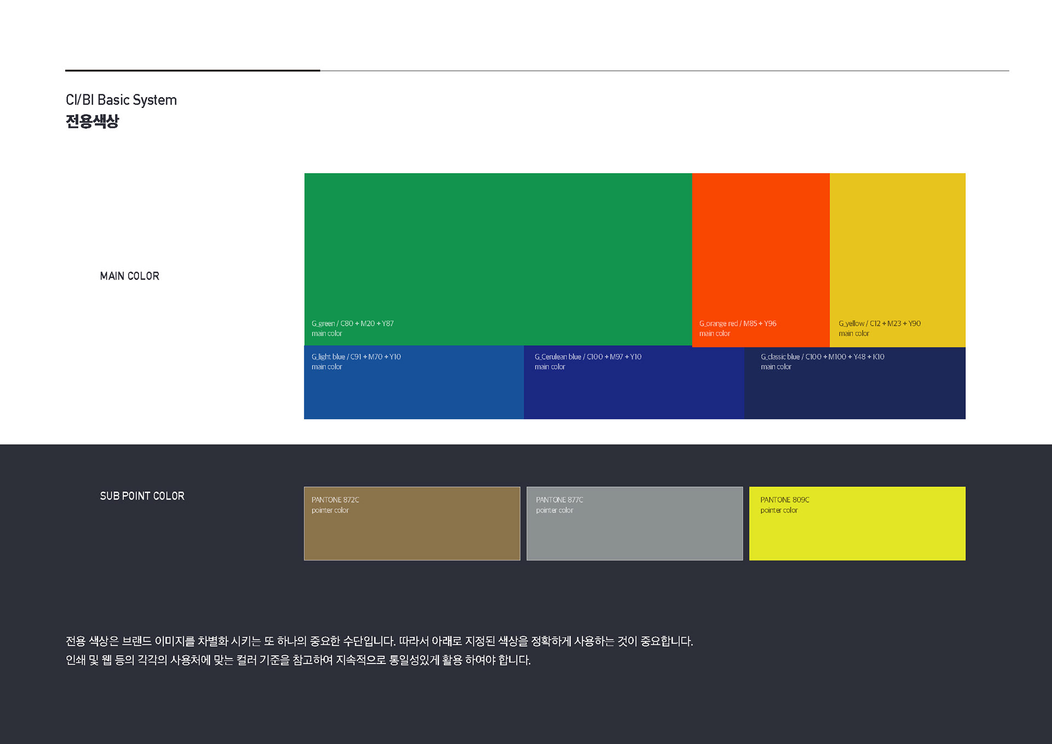Click the CI/BI Basic System heading
Viewport: 1052px width, 744px height.
121,100
